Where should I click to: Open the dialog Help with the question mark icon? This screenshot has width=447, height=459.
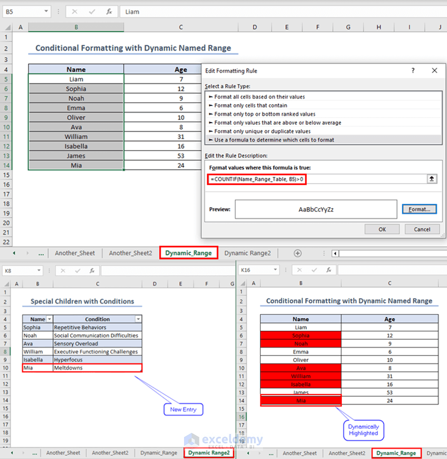point(413,71)
